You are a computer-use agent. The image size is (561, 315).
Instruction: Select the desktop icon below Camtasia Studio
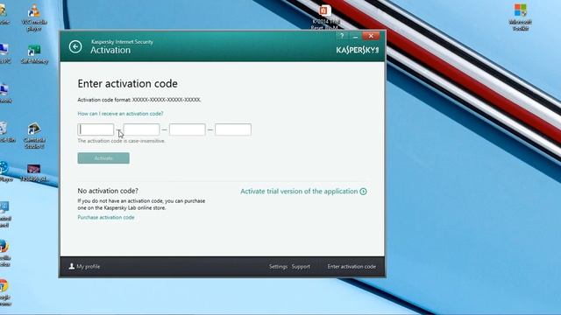[34, 173]
